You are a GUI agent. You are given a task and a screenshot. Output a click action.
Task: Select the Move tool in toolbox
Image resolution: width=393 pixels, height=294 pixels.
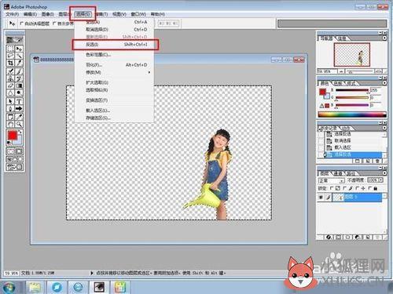pos(19,49)
